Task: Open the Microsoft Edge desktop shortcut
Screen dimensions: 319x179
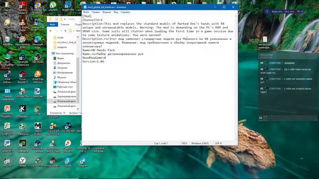Action: 38,42
